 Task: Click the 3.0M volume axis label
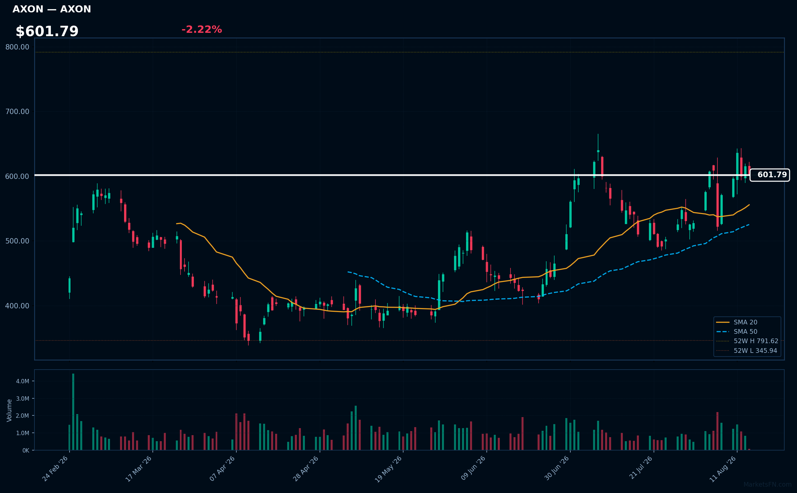[23, 399]
